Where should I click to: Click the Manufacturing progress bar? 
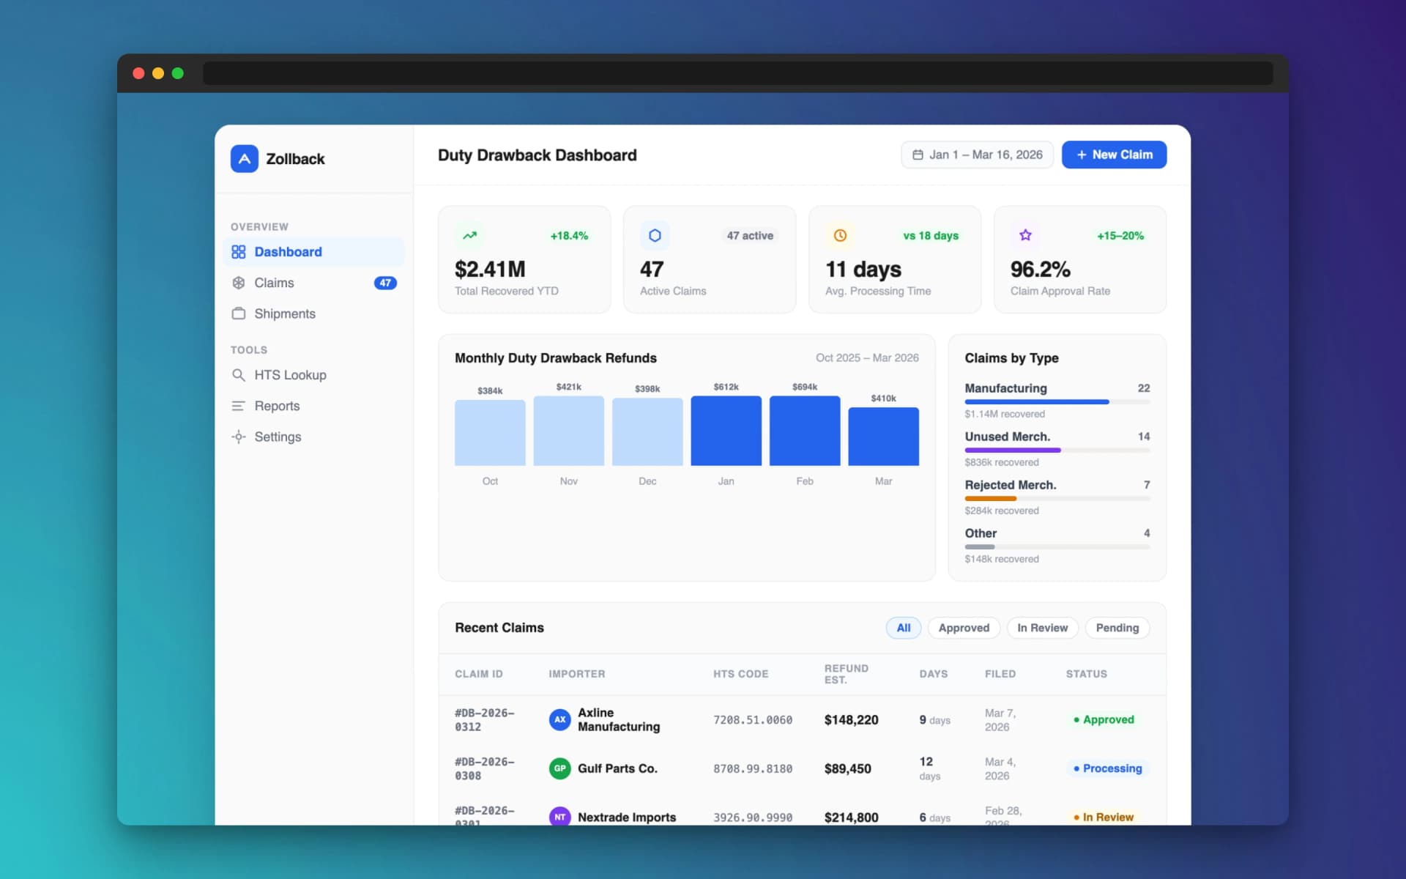point(1056,402)
